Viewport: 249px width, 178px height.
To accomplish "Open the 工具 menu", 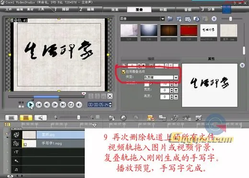I will [41, 9].
